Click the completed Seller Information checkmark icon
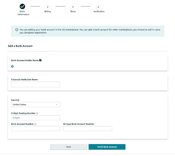This screenshot has width=175, height=156. click(22, 6)
